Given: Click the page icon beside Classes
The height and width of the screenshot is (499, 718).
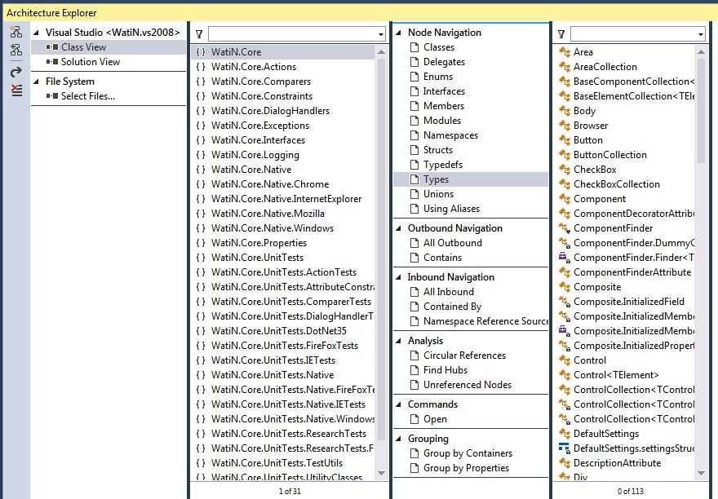Looking at the screenshot, I should (x=414, y=47).
